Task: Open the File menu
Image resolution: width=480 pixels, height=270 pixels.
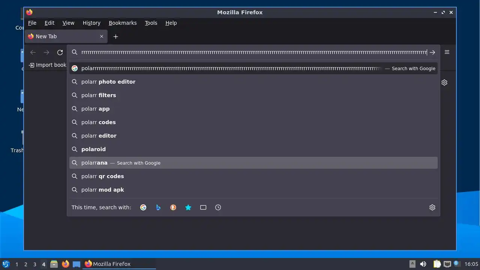Action: tap(32, 23)
